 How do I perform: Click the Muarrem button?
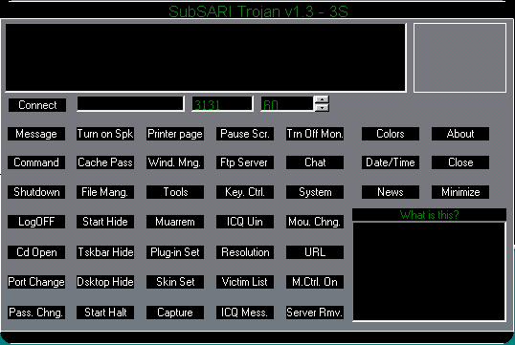point(175,222)
